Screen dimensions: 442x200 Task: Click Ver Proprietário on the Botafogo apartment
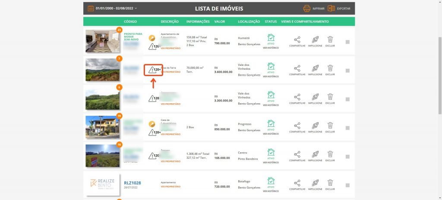pyautogui.click(x=170, y=187)
